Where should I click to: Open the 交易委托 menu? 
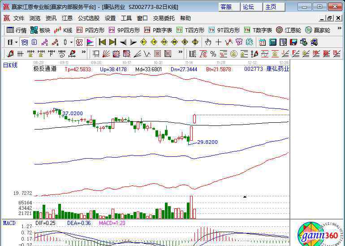(x=164, y=18)
